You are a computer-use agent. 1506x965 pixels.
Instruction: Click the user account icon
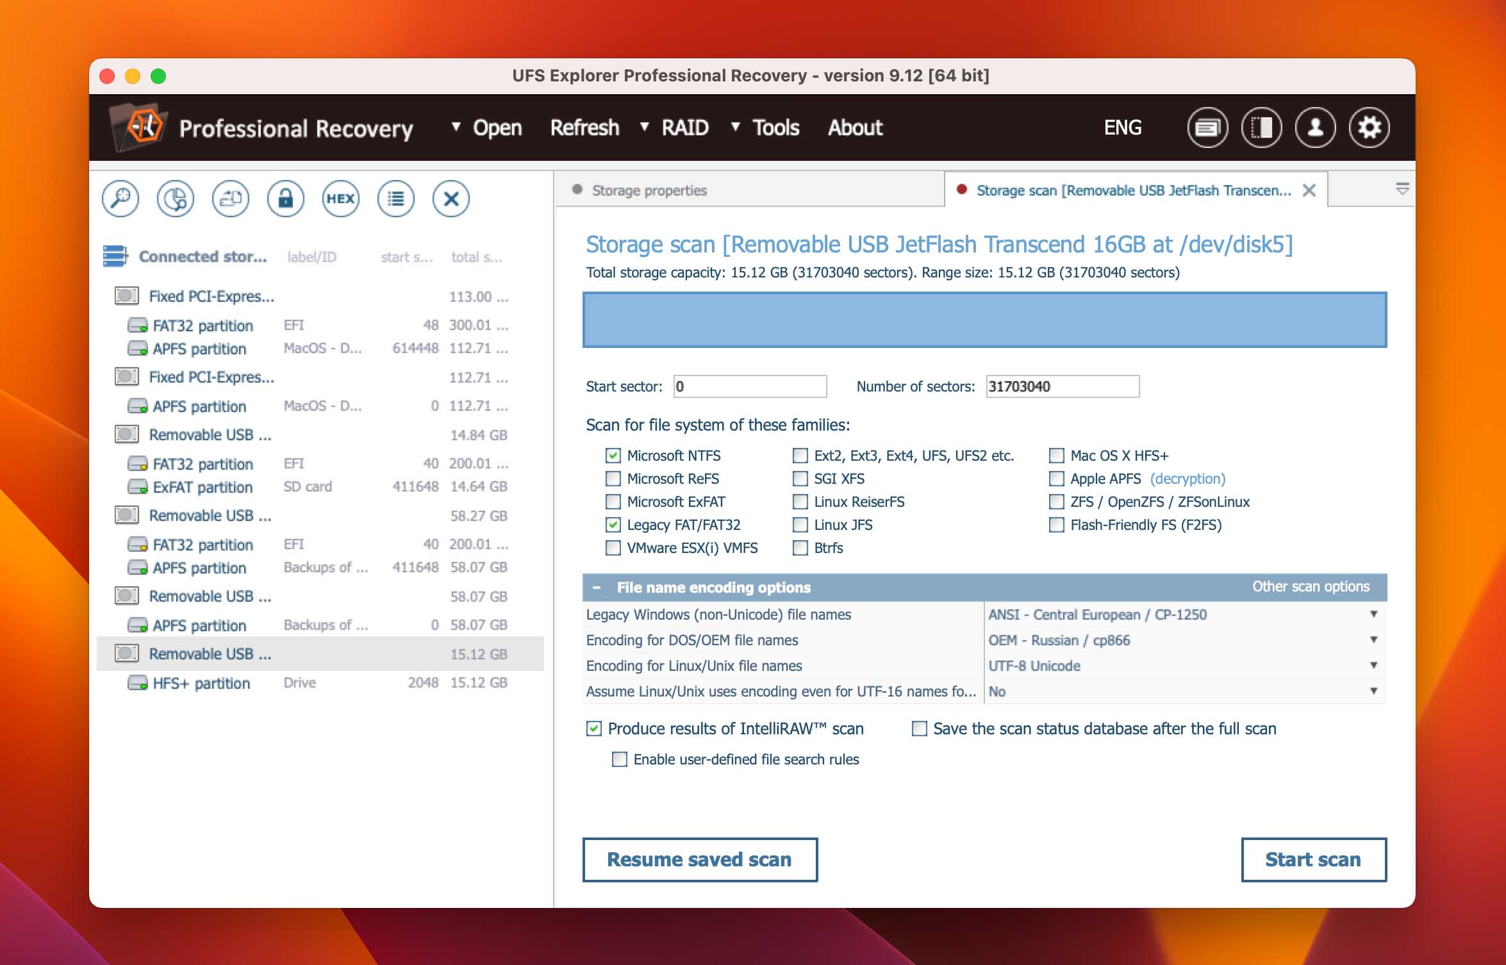coord(1315,128)
